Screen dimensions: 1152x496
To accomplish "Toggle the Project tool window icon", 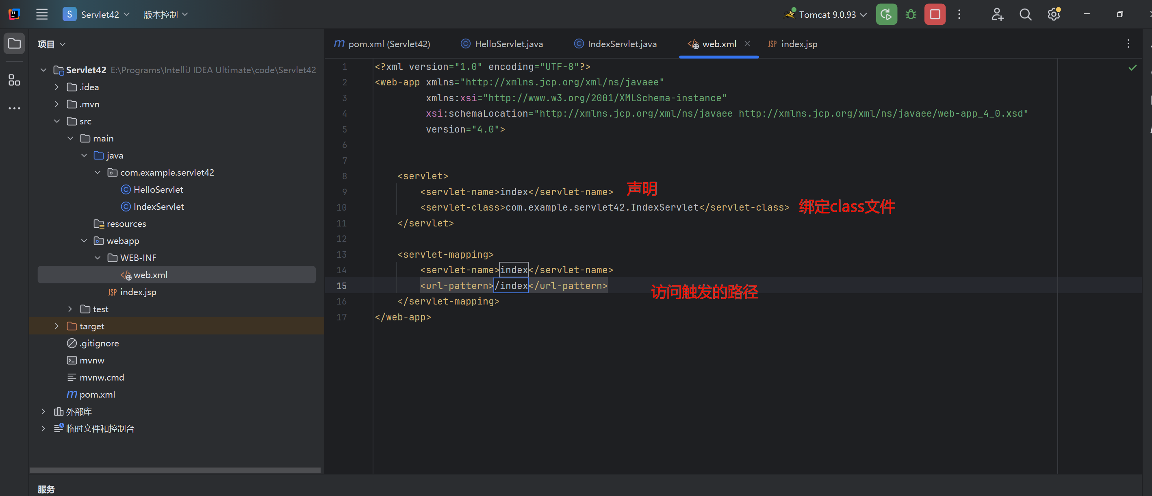I will tap(14, 44).
